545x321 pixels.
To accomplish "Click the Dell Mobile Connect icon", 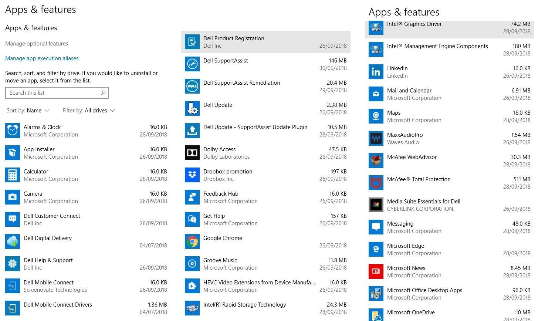I will click(13, 286).
